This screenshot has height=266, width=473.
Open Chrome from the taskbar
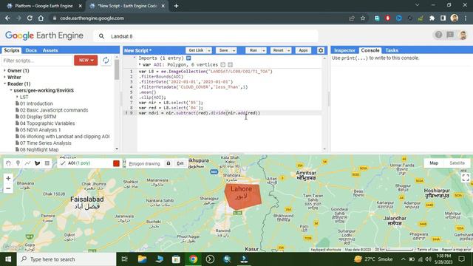[193, 259]
